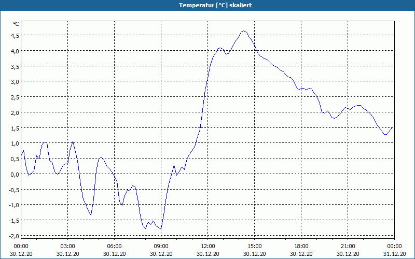Click the °C unit label
415x259 pixels.
point(16,24)
